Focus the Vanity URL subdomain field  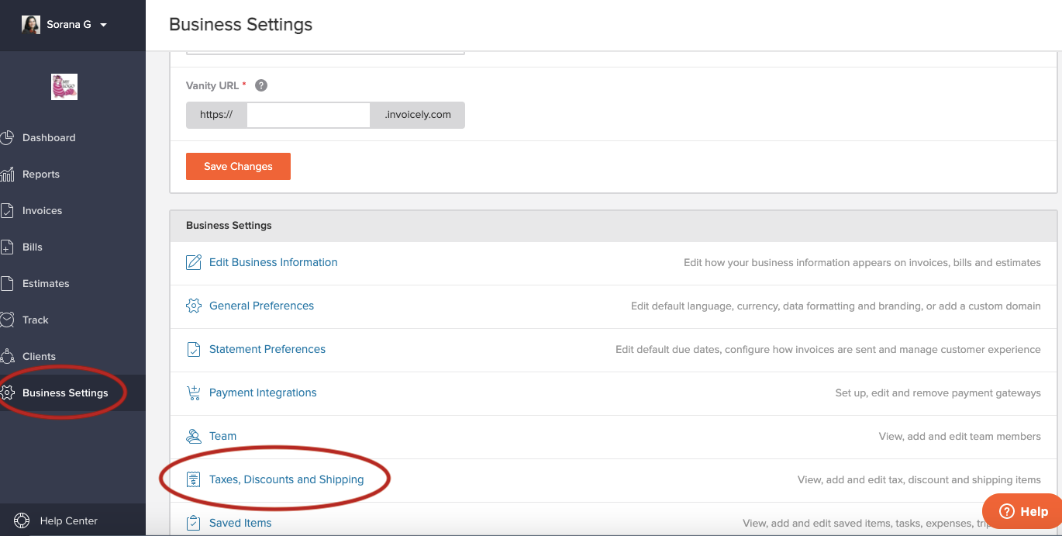tap(309, 115)
